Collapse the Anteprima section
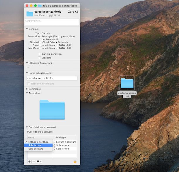 [27, 93]
